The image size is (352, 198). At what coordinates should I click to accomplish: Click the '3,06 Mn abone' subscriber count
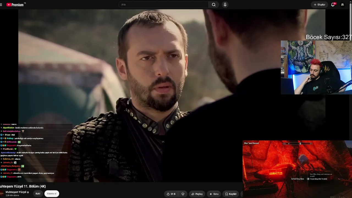[12, 196]
